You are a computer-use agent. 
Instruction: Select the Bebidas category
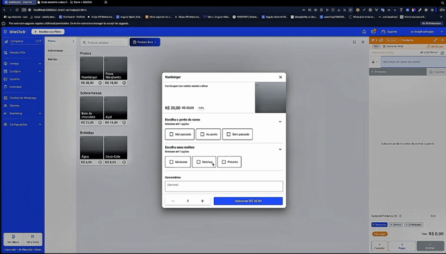[61, 59]
